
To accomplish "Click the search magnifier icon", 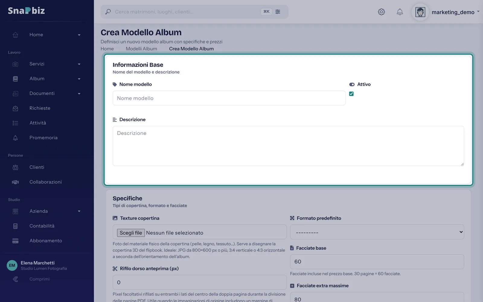I will (x=108, y=12).
